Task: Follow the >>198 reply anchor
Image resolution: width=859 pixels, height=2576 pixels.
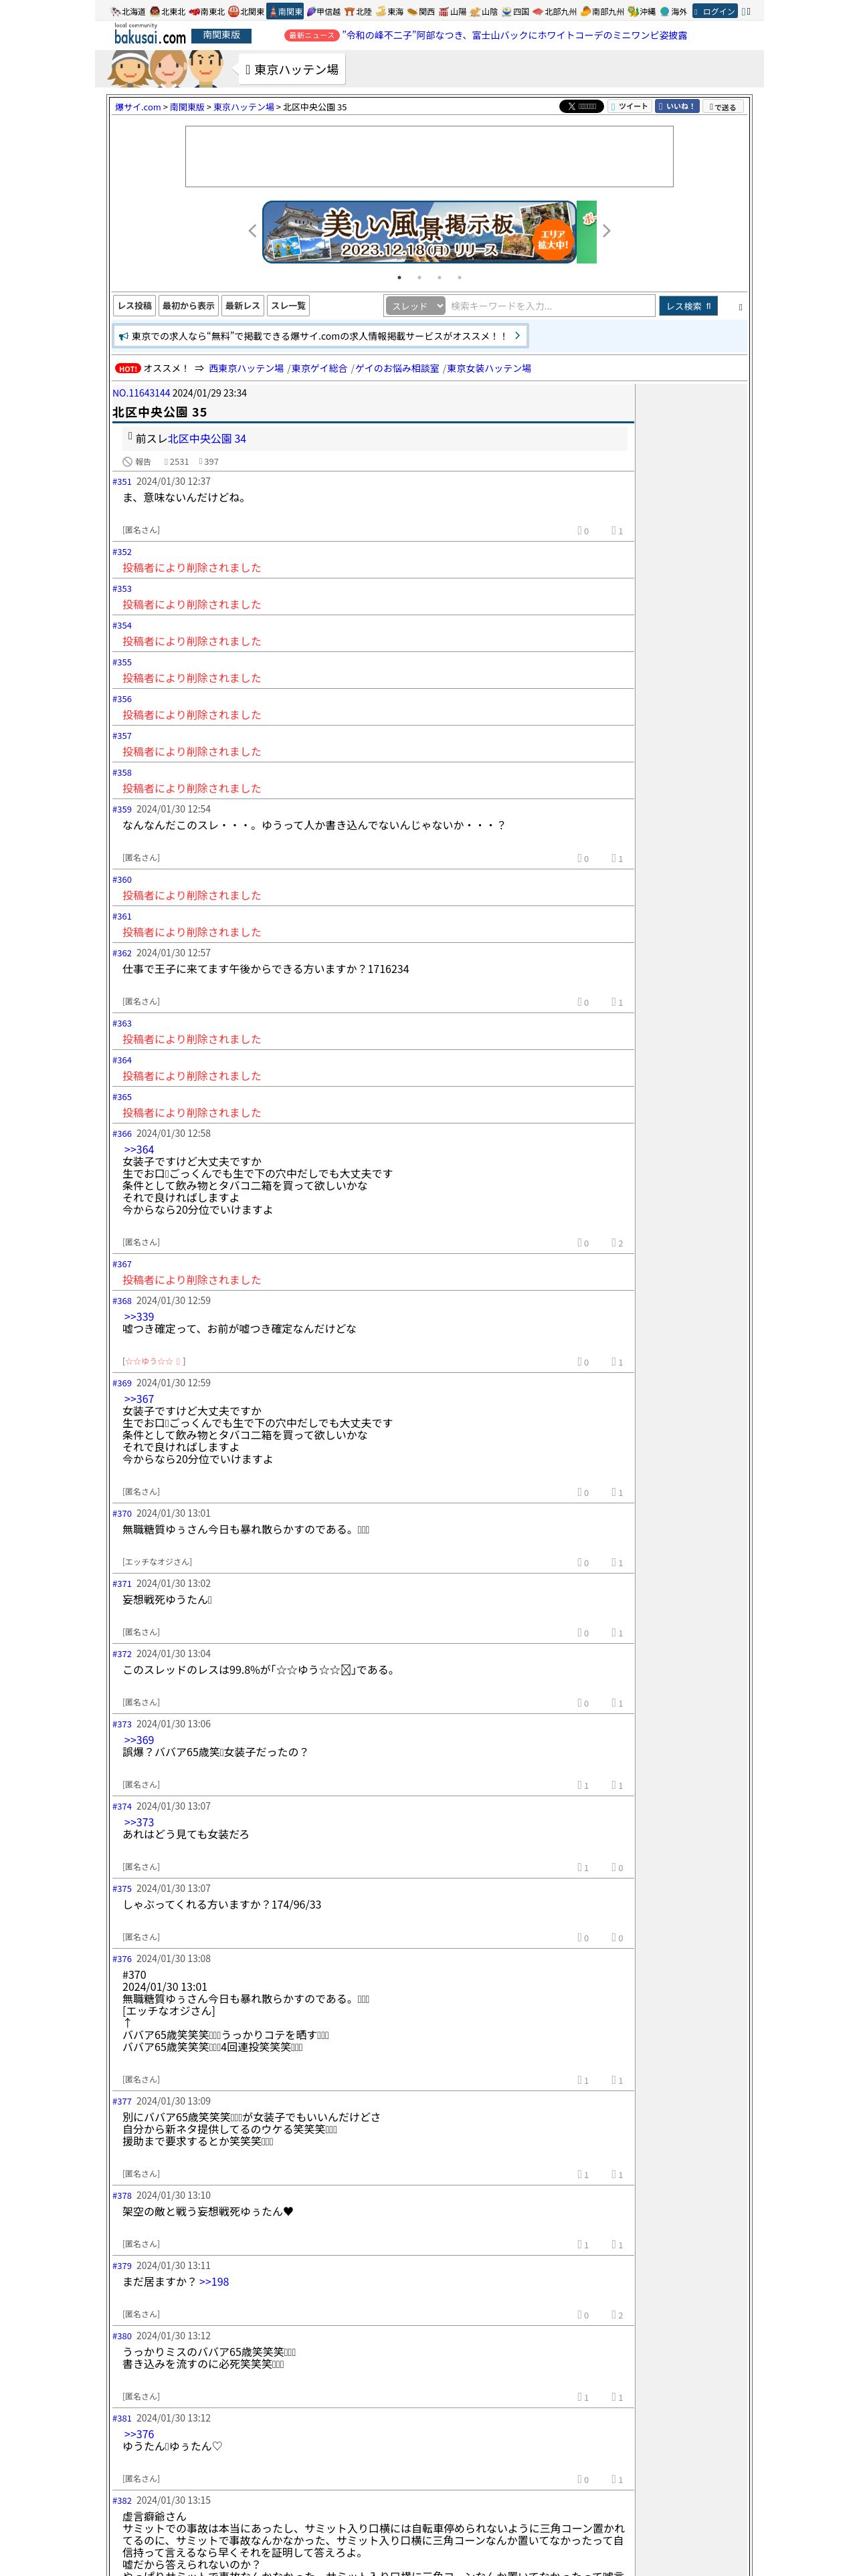Action: pos(214,2282)
